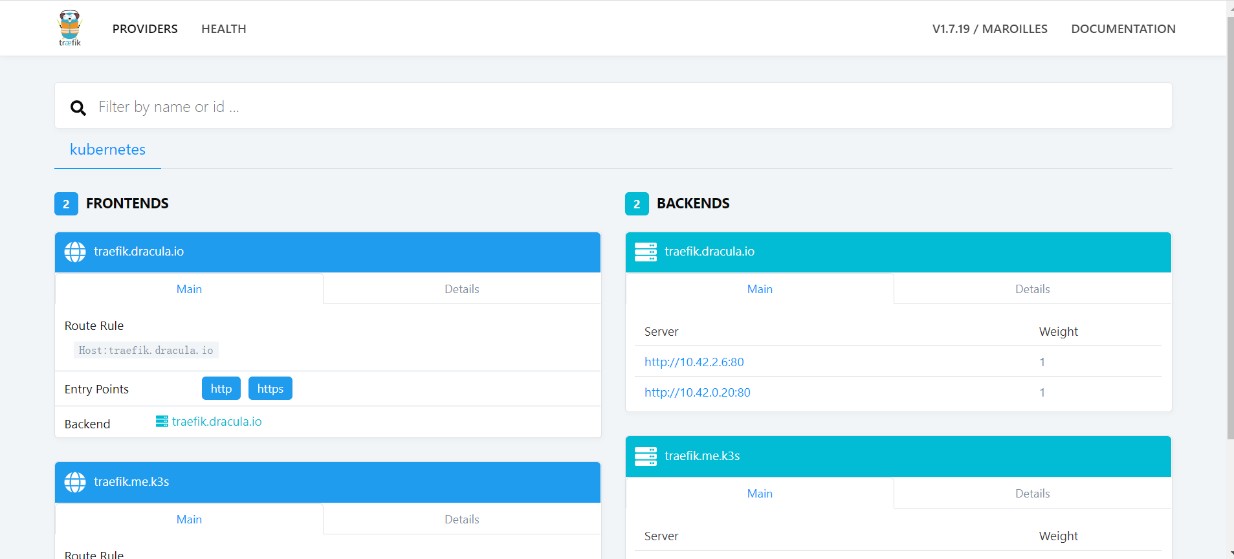
Task: Open the Providers page
Action: 145,28
